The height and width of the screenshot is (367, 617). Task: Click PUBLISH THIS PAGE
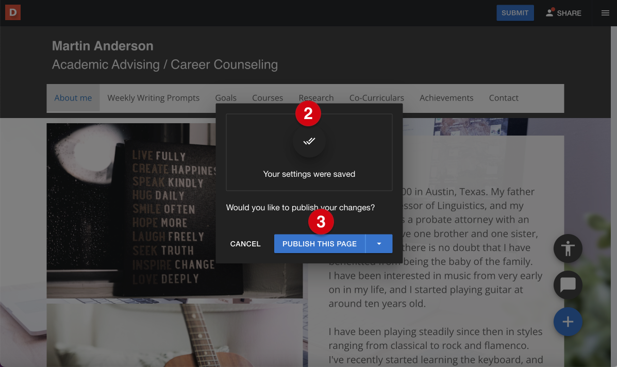pos(320,244)
